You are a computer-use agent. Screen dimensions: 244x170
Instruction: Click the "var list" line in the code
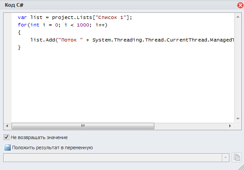pos(75,17)
